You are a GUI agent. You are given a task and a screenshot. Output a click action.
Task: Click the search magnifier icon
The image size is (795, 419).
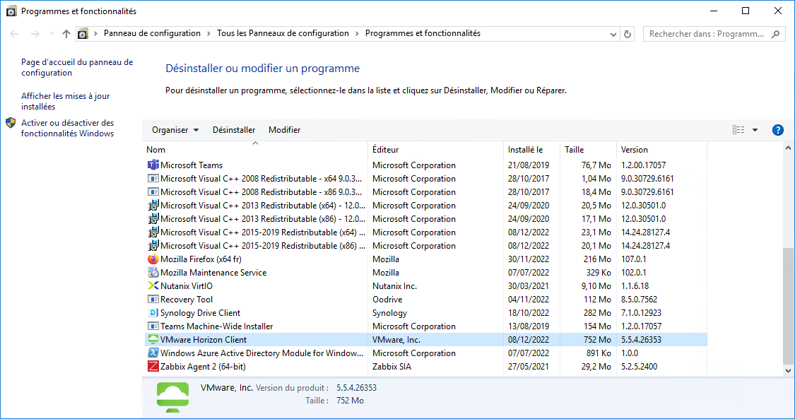775,34
